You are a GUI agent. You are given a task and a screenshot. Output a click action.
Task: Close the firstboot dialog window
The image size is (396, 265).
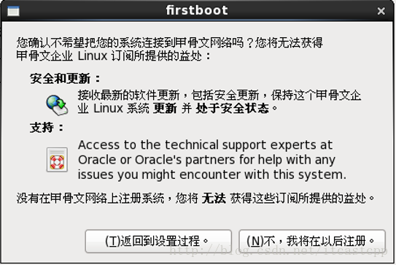pyautogui.click(x=381, y=11)
